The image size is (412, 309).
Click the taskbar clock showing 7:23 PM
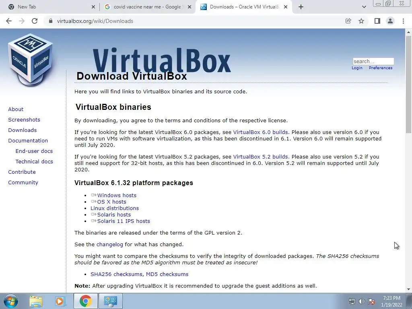(391, 301)
